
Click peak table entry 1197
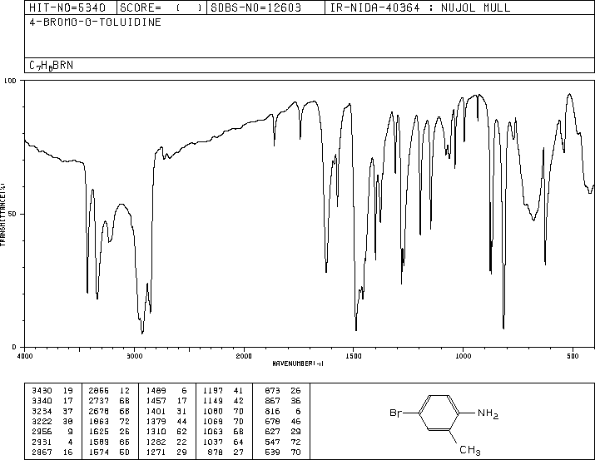click(x=213, y=391)
